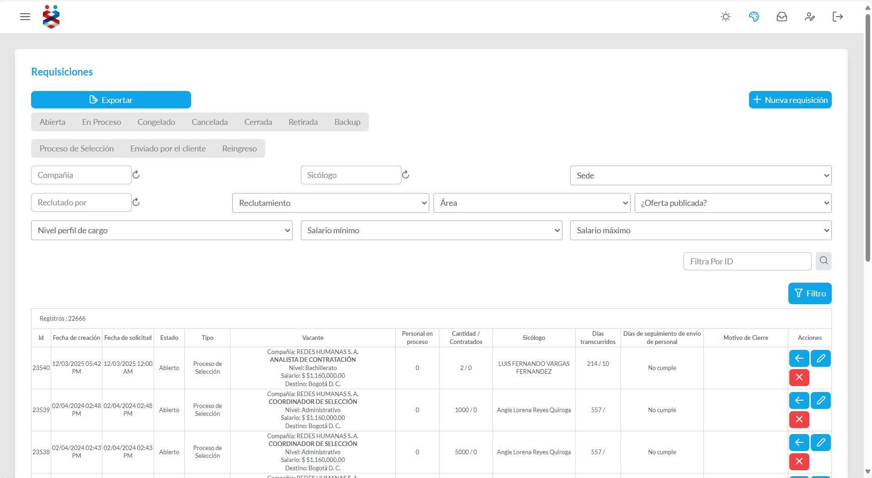Click the logout icon
Screen dimensions: 872x478
837,17
